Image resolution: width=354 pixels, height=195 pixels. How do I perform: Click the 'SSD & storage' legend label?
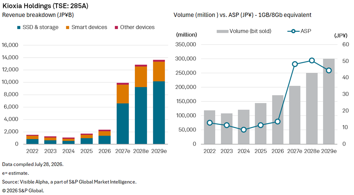pos(40,27)
